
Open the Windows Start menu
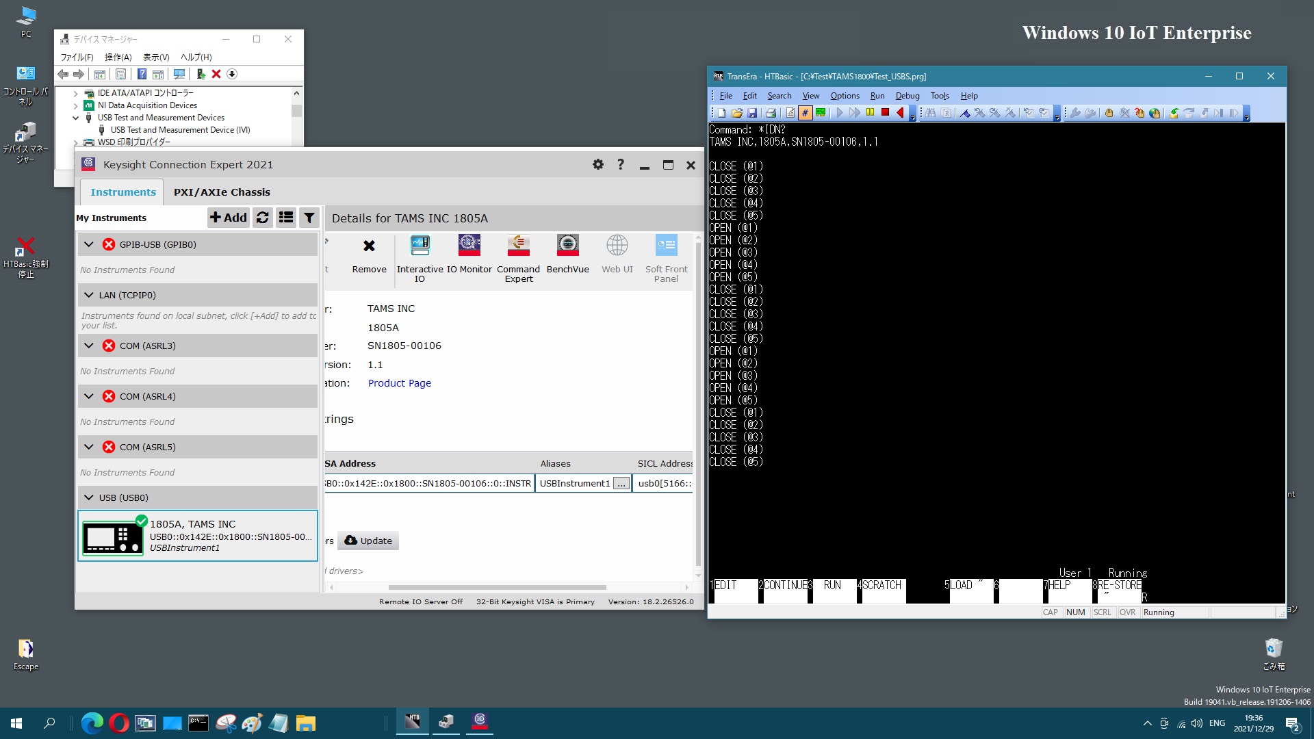point(16,723)
